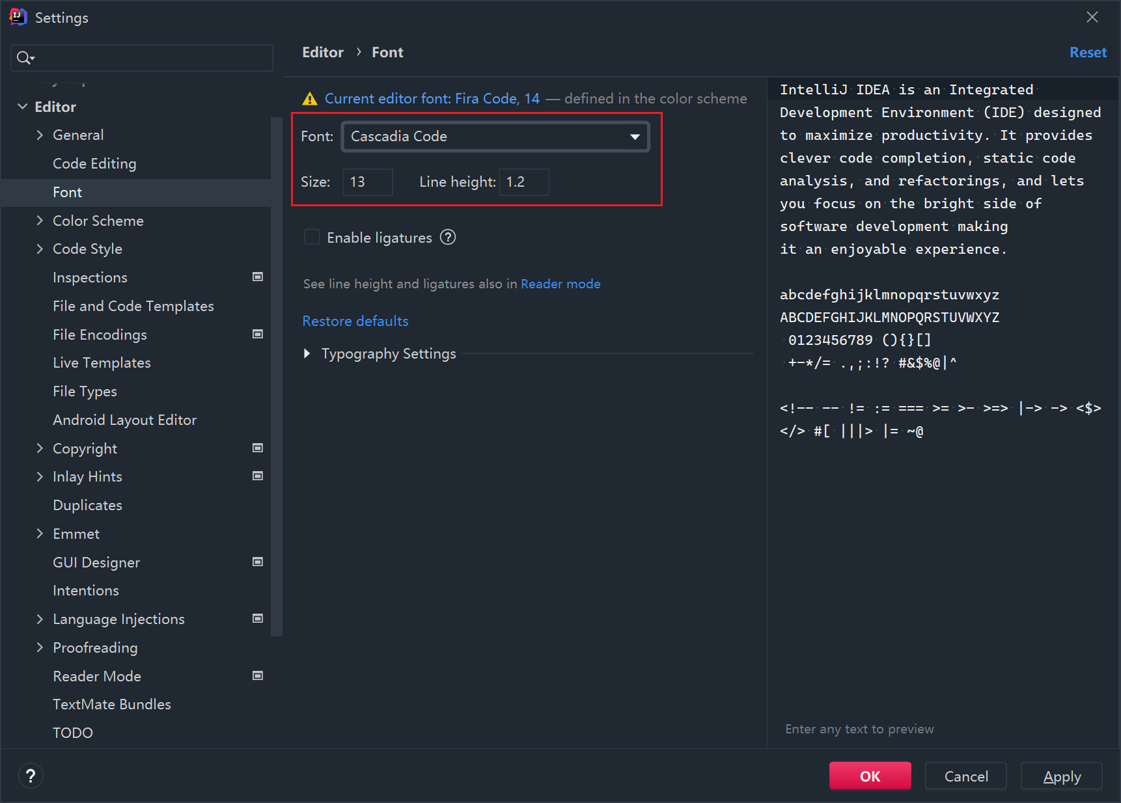The height and width of the screenshot is (803, 1121).
Task: Click the search magnifier icon in settings search
Action: (25, 58)
